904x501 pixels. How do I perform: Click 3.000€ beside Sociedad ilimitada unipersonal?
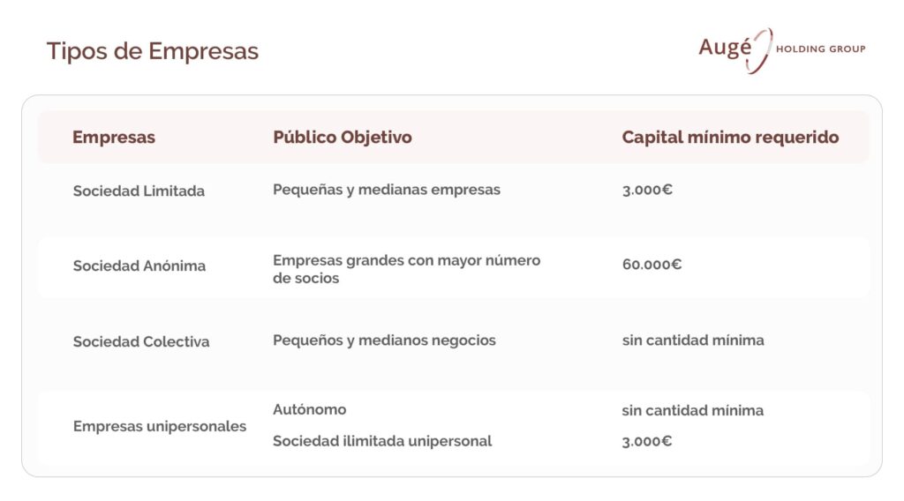(646, 441)
